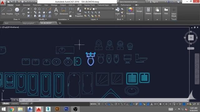The width and height of the screenshot is (200, 112).
Task: Toggle Ortho mode in status bar
Action: [x=112, y=104]
